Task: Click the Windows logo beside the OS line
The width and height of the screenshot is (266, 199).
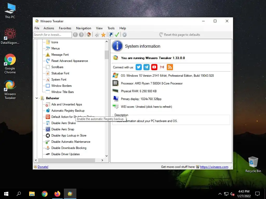Action: tap(115, 75)
